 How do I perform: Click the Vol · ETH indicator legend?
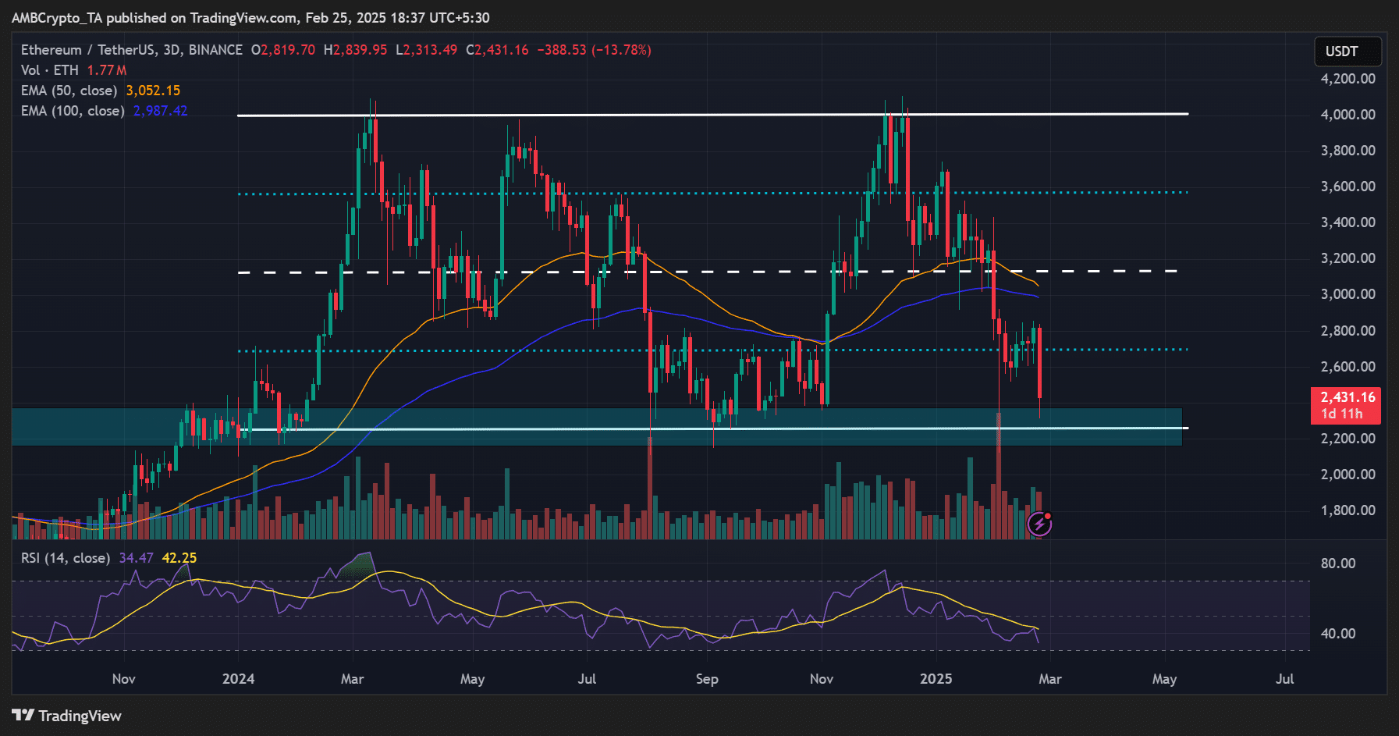[50, 70]
